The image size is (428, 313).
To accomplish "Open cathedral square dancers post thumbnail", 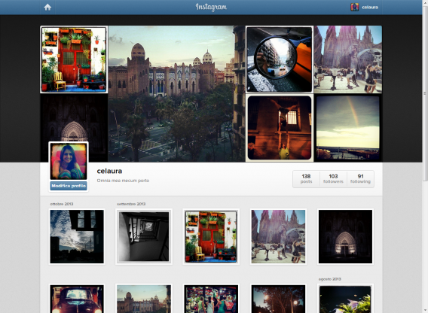I will [278, 237].
